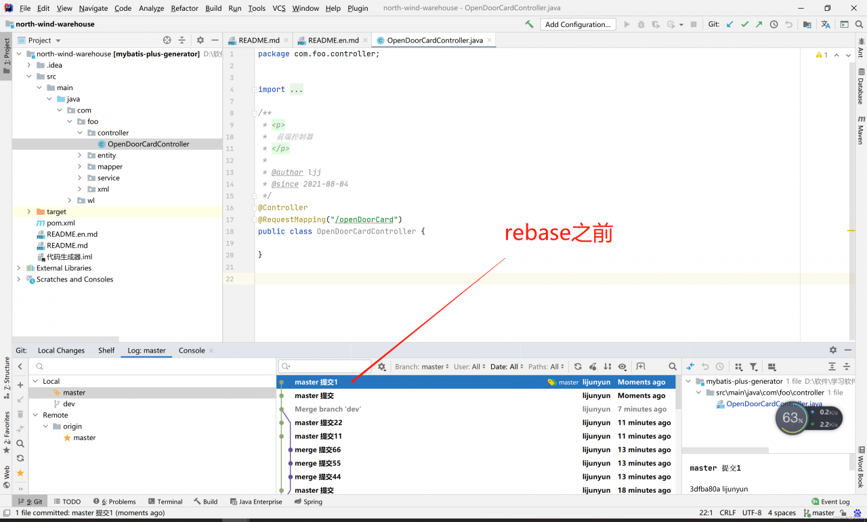The width and height of the screenshot is (867, 522).
Task: Collapse the Local branches group
Action: [x=35, y=381]
